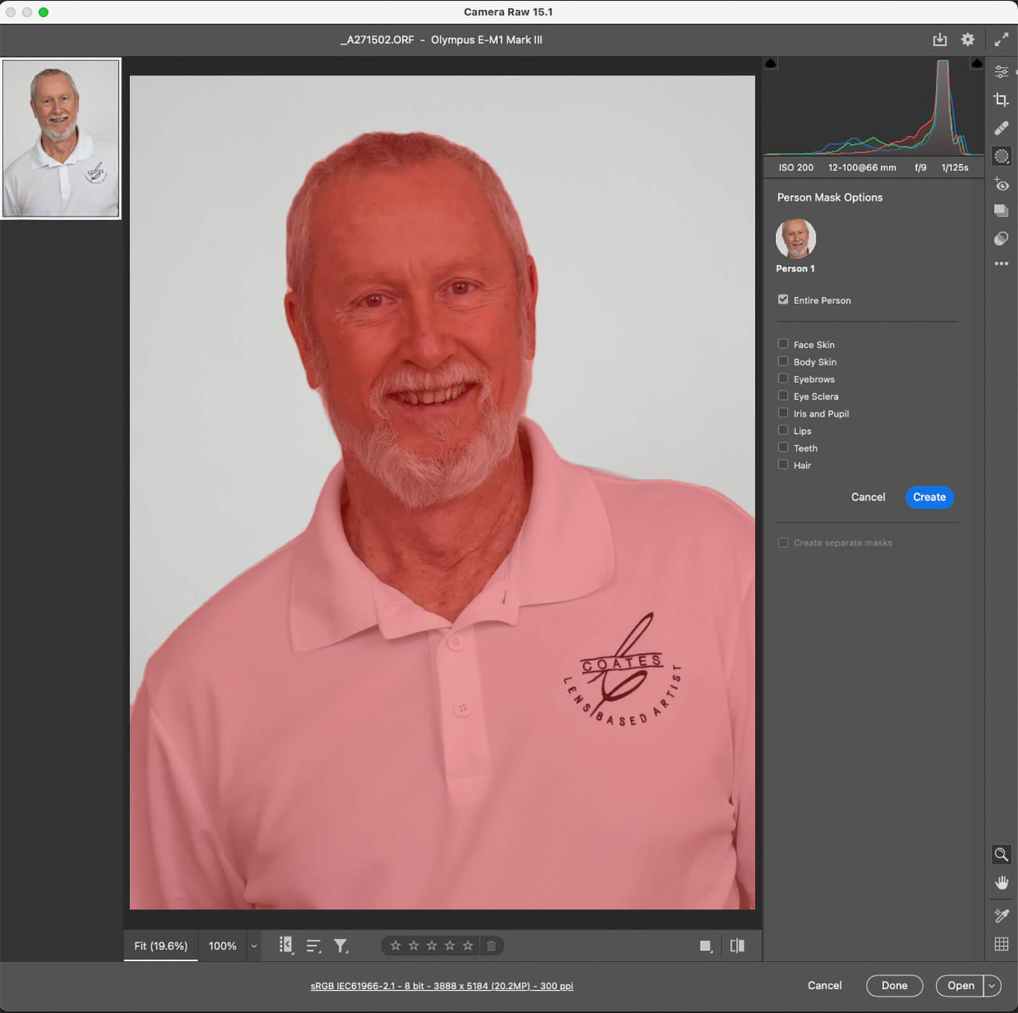Select the Person 1 face thumbnail
The image size is (1018, 1013).
pyautogui.click(x=795, y=239)
